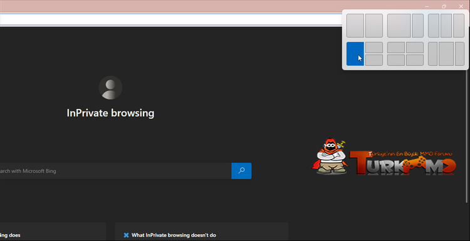
Task: Choose right half zone of two-column snap layout
Action: (x=374, y=26)
